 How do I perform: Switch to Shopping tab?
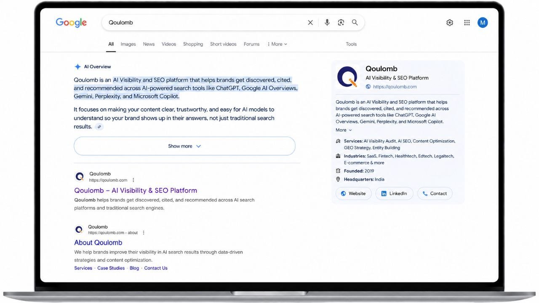193,44
